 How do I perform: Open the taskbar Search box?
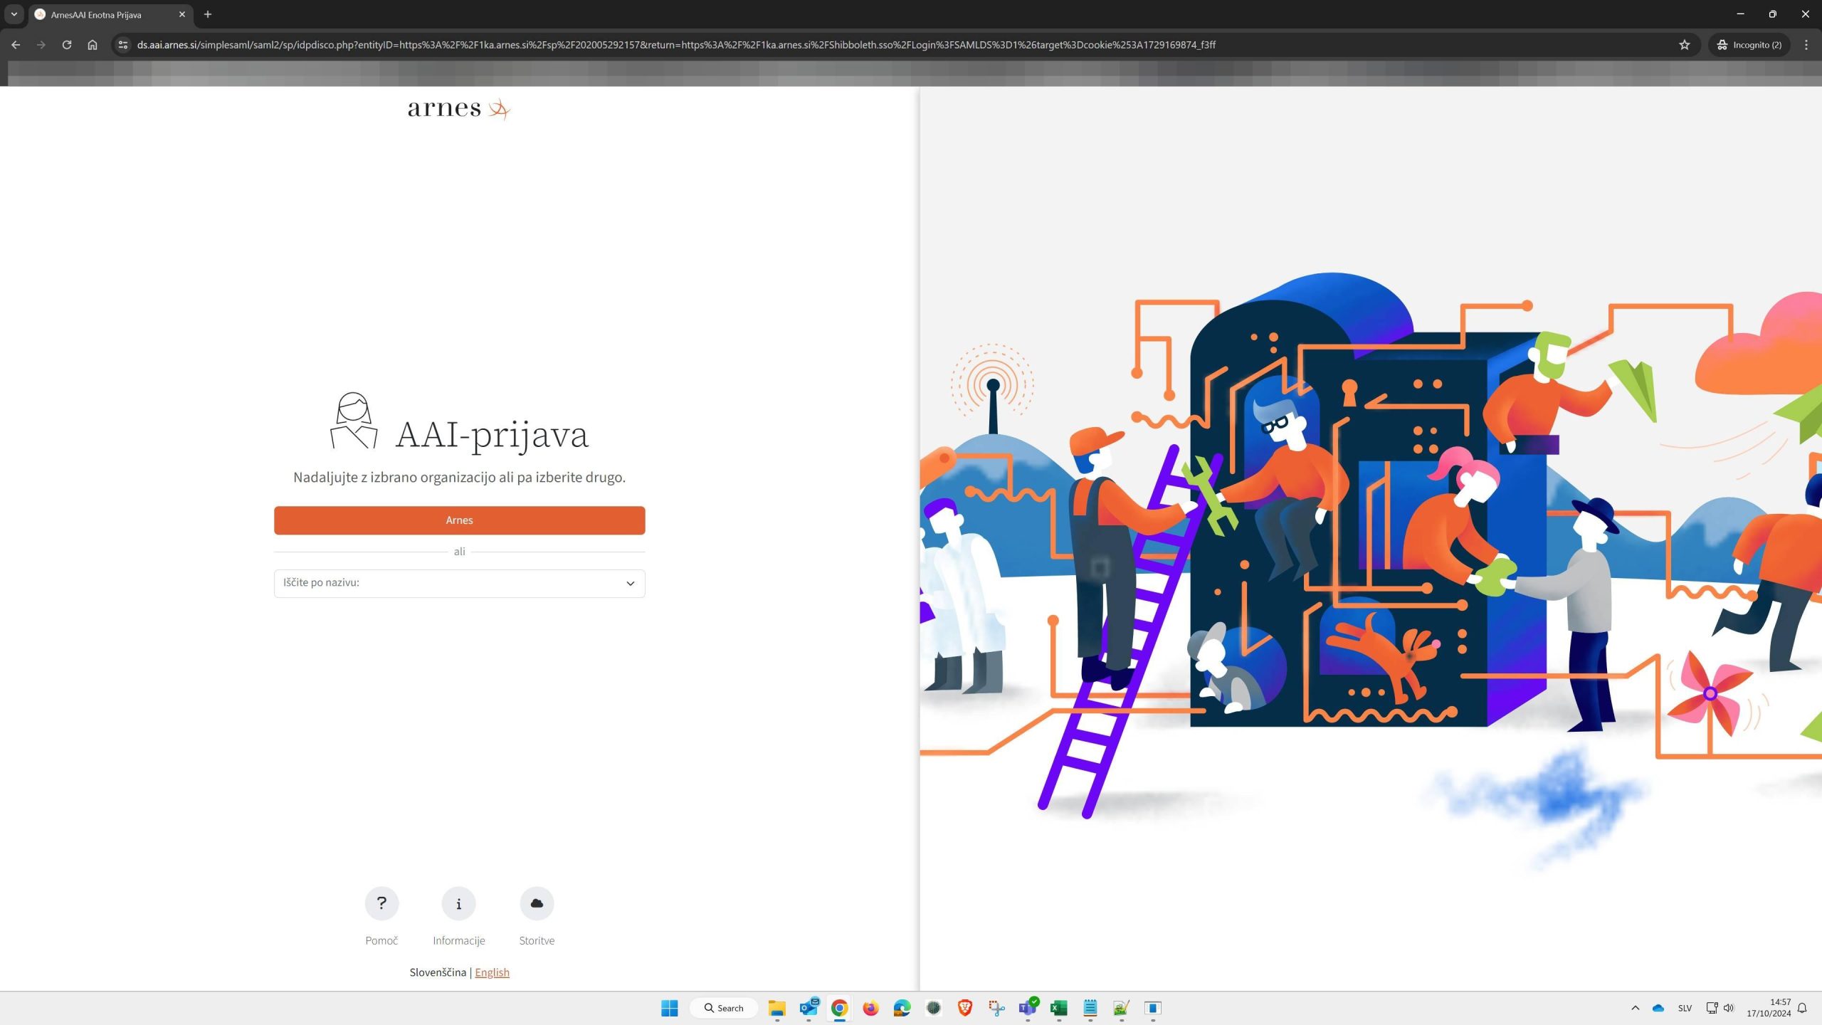coord(724,1008)
